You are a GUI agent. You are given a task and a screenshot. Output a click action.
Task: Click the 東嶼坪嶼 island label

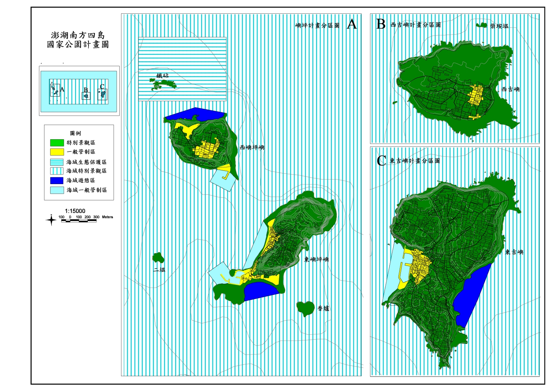(316, 259)
